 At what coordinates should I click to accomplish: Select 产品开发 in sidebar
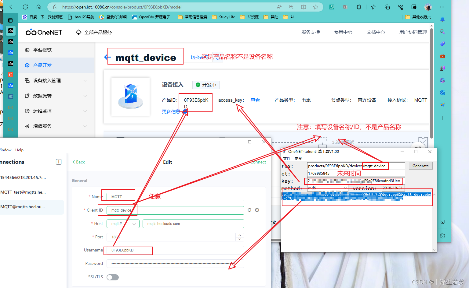pyautogui.click(x=56, y=65)
